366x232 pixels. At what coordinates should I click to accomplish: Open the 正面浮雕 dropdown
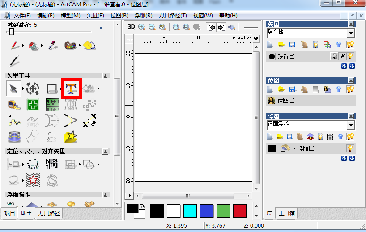[x=351, y=125]
